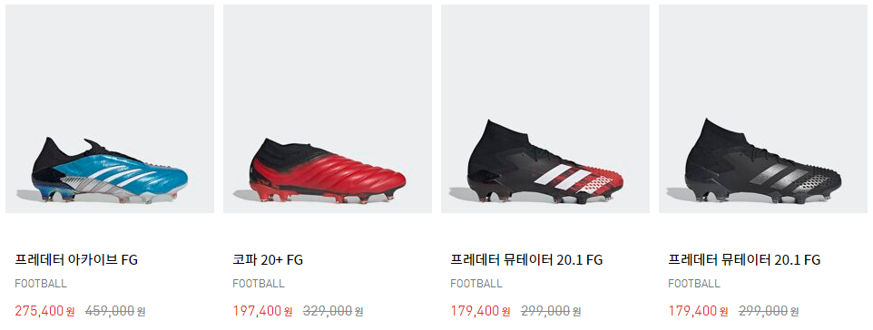Open the 코파 20+ FG product title
This screenshot has width=873, height=330.
[268, 260]
